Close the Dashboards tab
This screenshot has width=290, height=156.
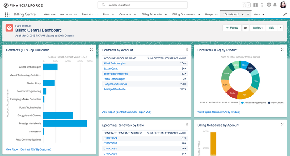[248, 14]
